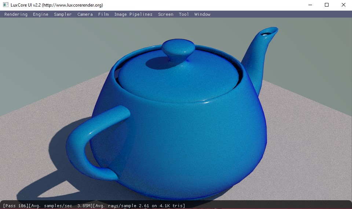Screen dimensions: 352x209
Task: Open the Tool menu
Action: [x=184, y=14]
